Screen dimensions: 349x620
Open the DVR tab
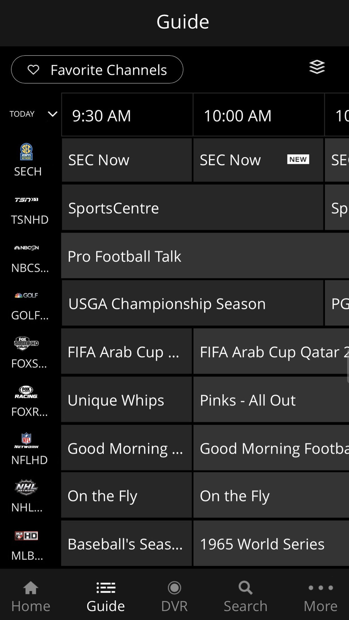(x=174, y=596)
